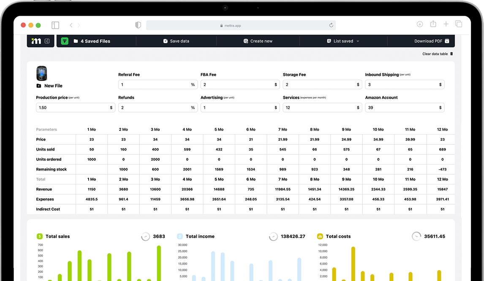The height and width of the screenshot is (281, 484).
Task: Focus the Referal Fee input field
Action: click(154, 85)
